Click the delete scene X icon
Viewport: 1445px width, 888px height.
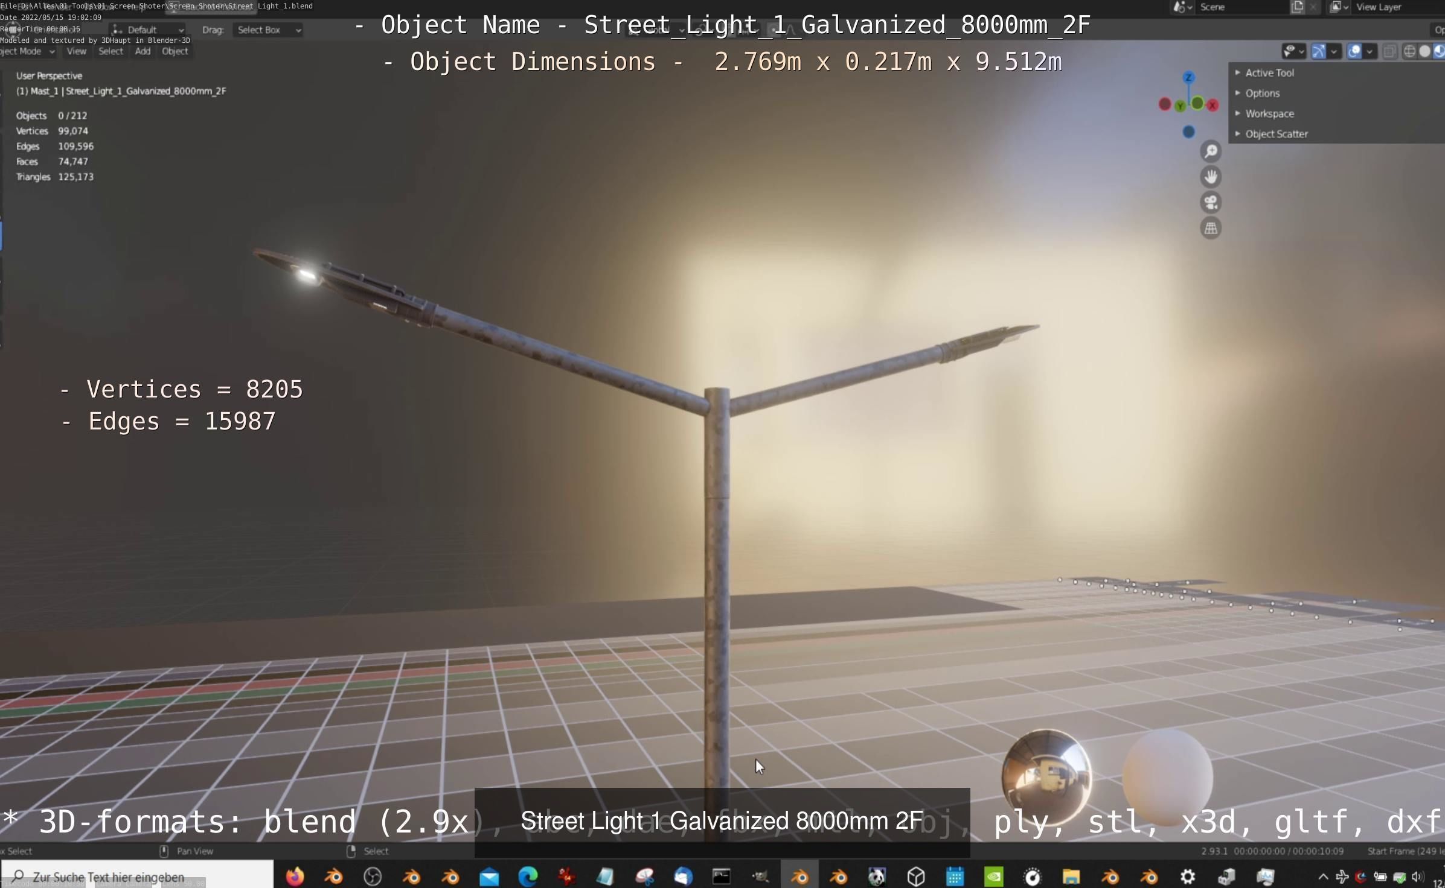coord(1313,7)
